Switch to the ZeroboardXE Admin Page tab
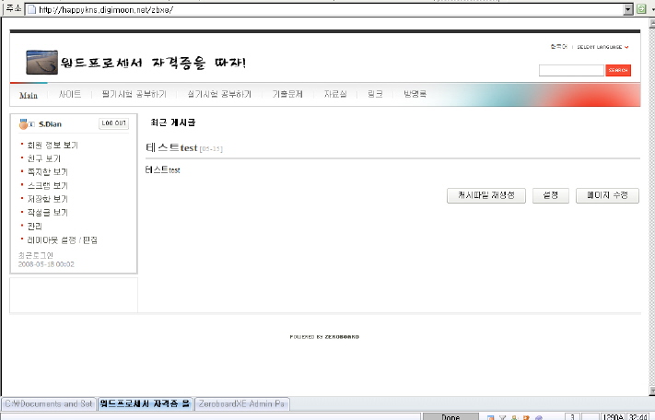Screen dimensions: 655x420 pyautogui.click(x=243, y=403)
